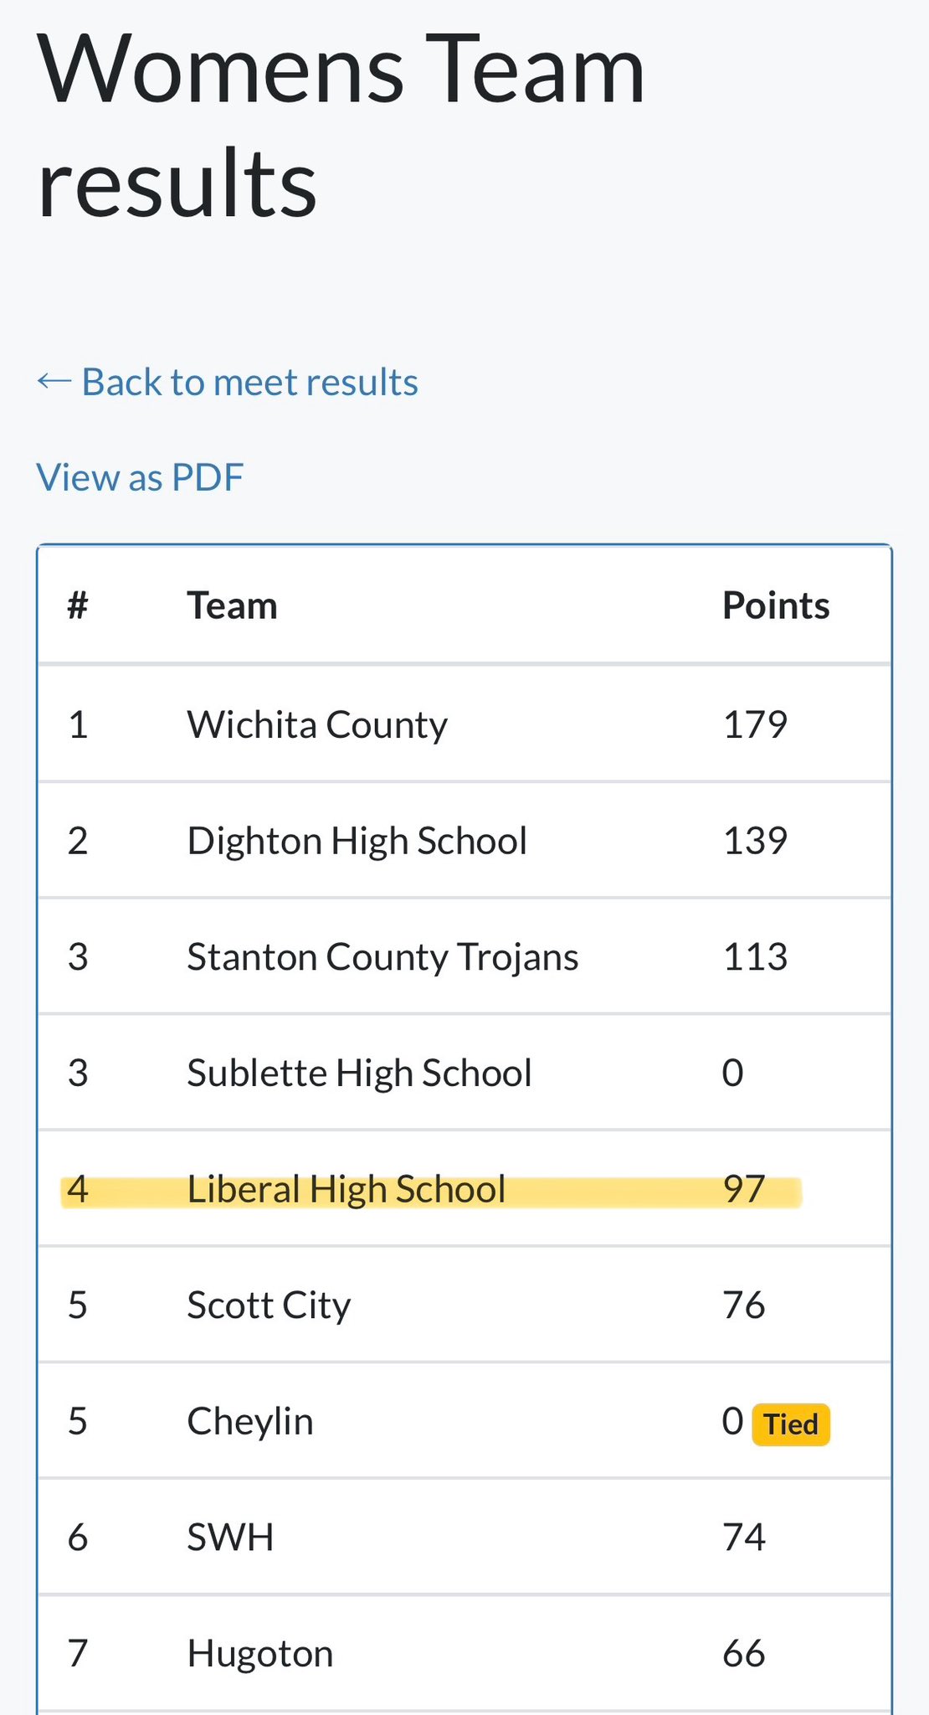Image resolution: width=929 pixels, height=1715 pixels.
Task: Open View as PDF link
Action: point(140,477)
